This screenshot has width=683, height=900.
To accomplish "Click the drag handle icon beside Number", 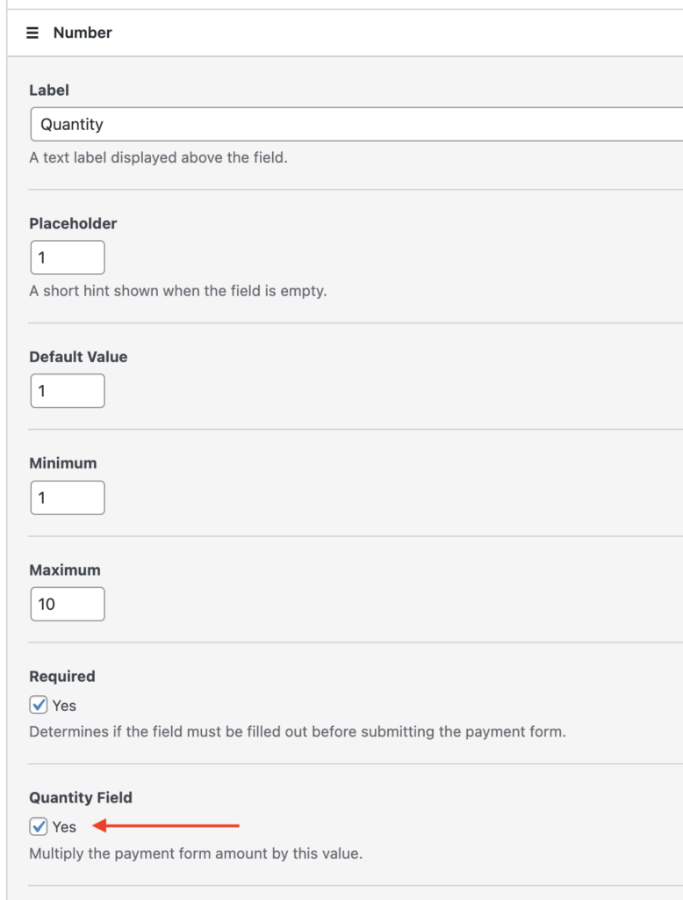I will point(32,33).
